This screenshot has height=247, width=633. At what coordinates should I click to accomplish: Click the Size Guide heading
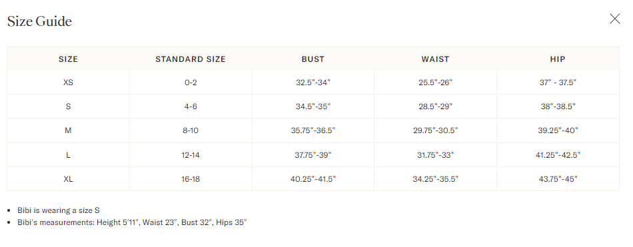(x=39, y=21)
